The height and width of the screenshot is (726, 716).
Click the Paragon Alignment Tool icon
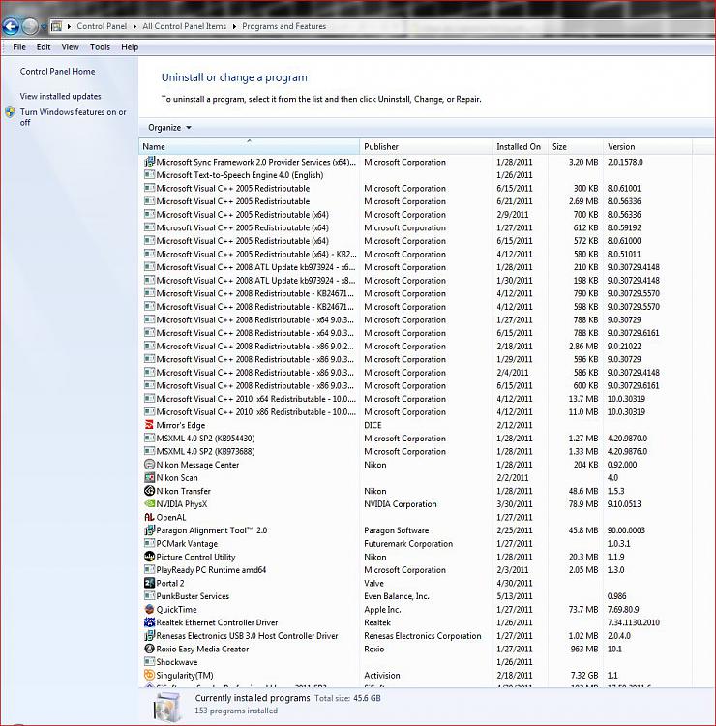149,530
